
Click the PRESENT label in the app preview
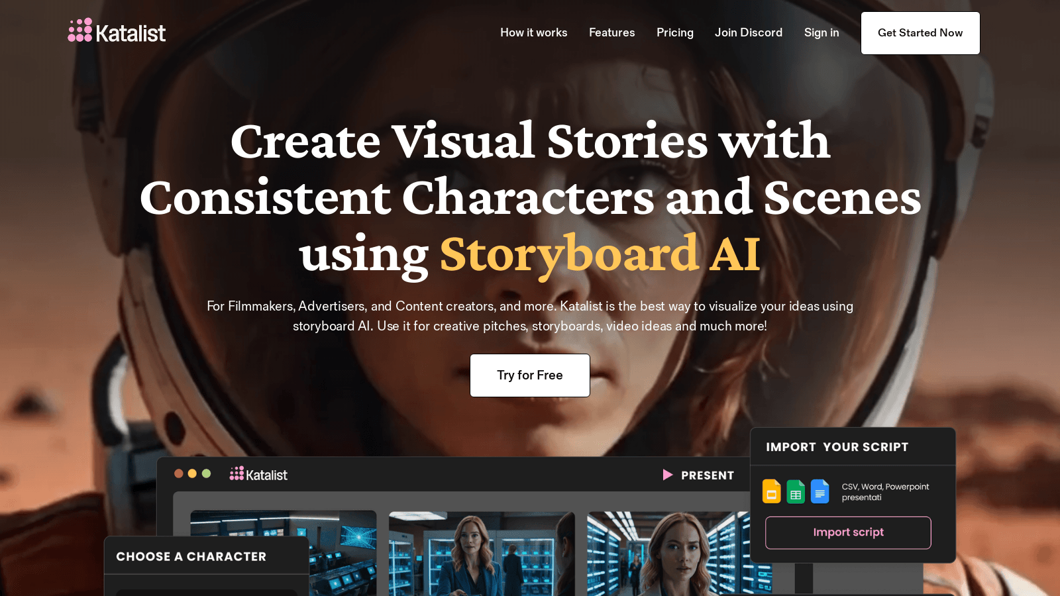click(x=708, y=475)
